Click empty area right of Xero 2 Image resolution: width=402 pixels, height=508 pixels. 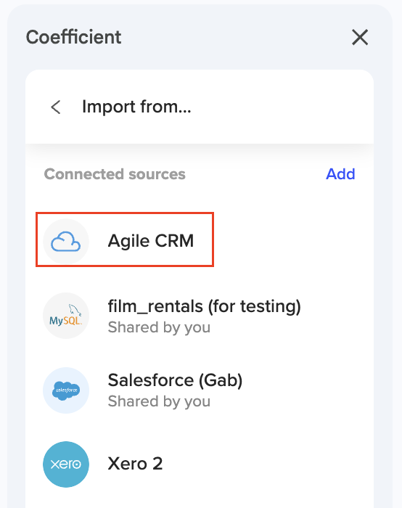pos(266,464)
